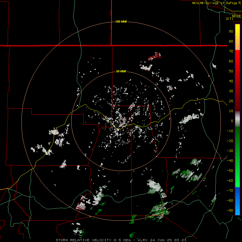Click the [KT] units label
Screen dimensions: 242x242
230,19
